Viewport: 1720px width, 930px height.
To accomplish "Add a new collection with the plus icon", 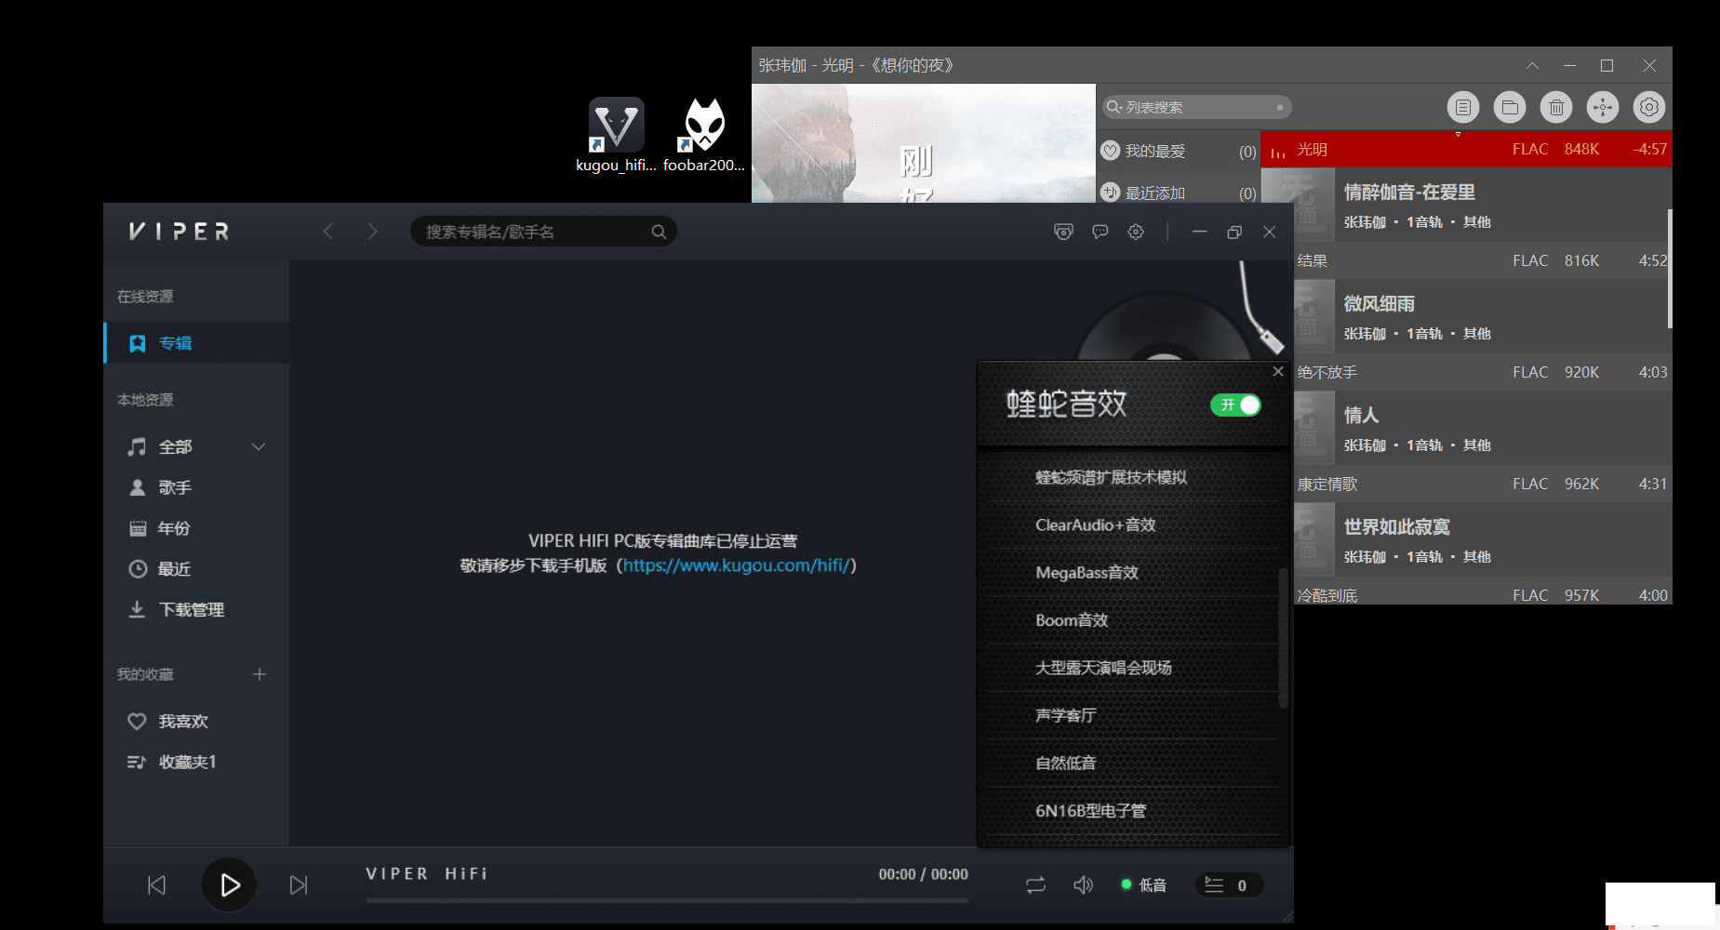I will [x=260, y=674].
